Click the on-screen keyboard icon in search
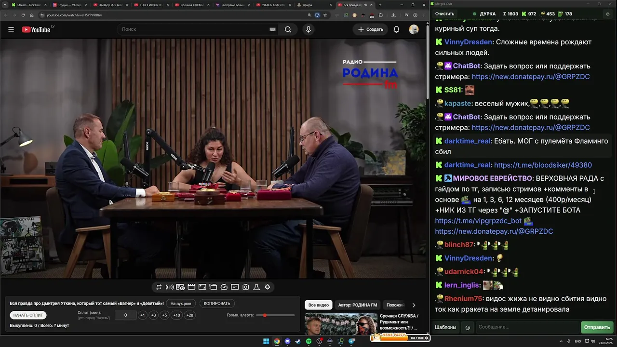This screenshot has height=347, width=617. click(272, 29)
